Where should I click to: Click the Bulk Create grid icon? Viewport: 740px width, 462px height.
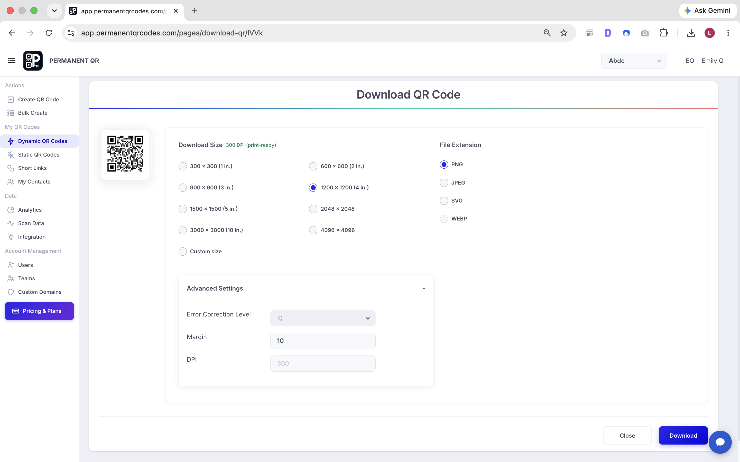point(11,113)
